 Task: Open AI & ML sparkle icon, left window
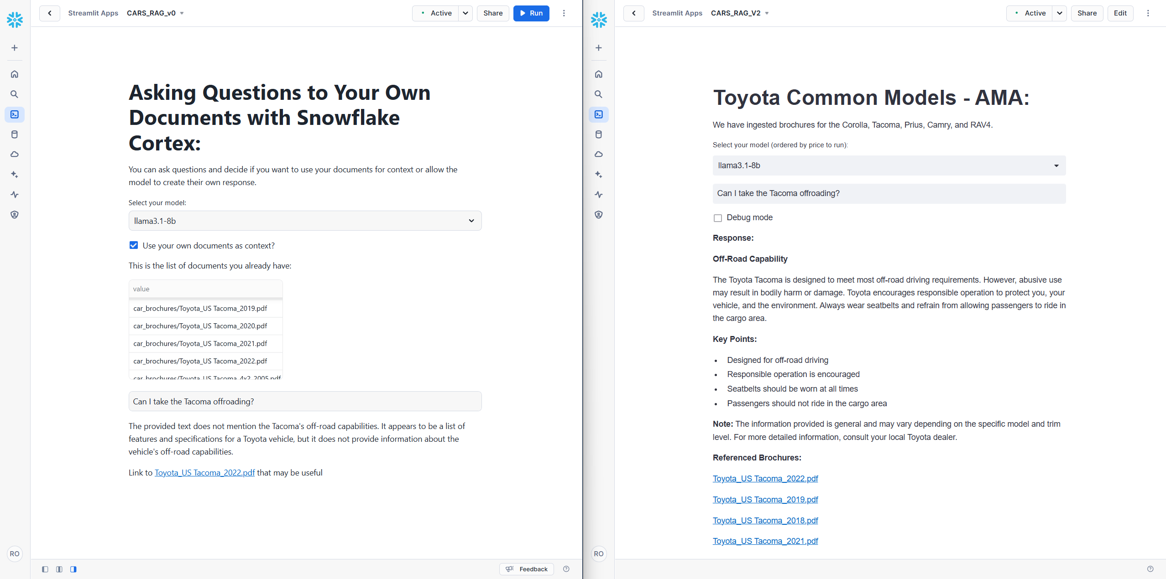15,175
